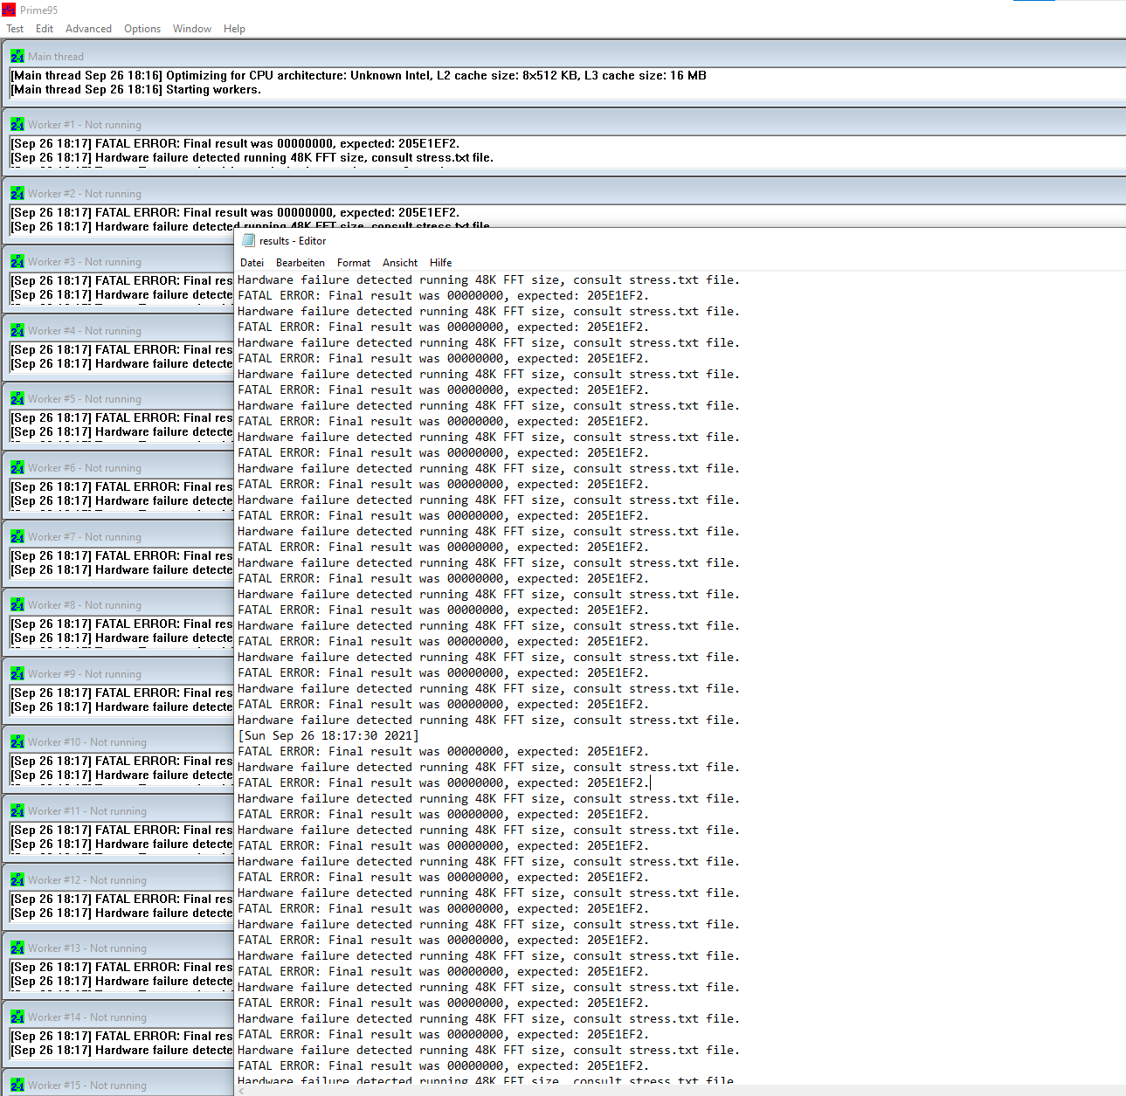Viewport: 1126px width, 1096px height.
Task: Select the 'Worker #7 - Not running' title
Action: tap(85, 537)
